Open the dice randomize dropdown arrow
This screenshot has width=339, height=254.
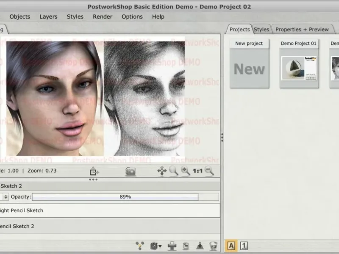(160, 246)
